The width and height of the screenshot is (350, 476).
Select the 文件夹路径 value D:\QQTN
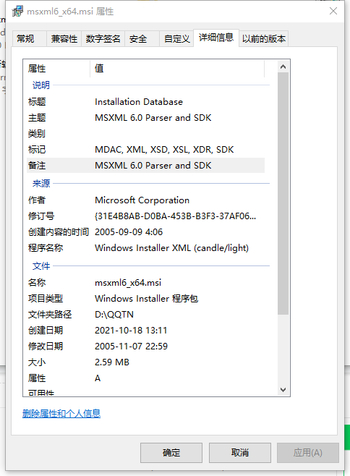pos(114,314)
